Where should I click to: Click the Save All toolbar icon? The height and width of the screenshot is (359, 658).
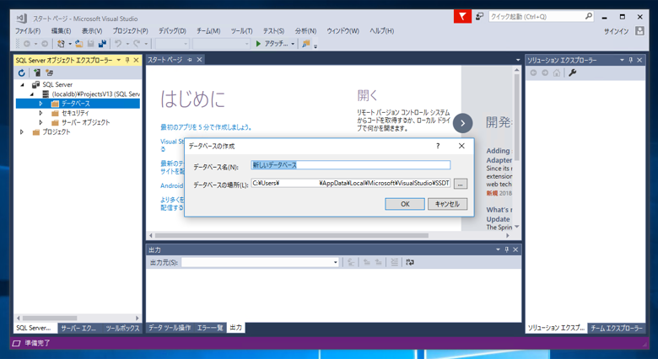[102, 44]
